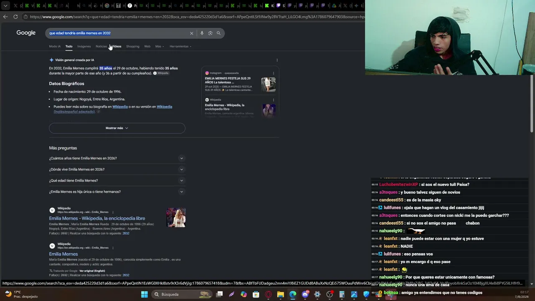Screen dimensions: 535x301
Task: Open the weather widget showing 17°C
Action: (x=20, y=294)
